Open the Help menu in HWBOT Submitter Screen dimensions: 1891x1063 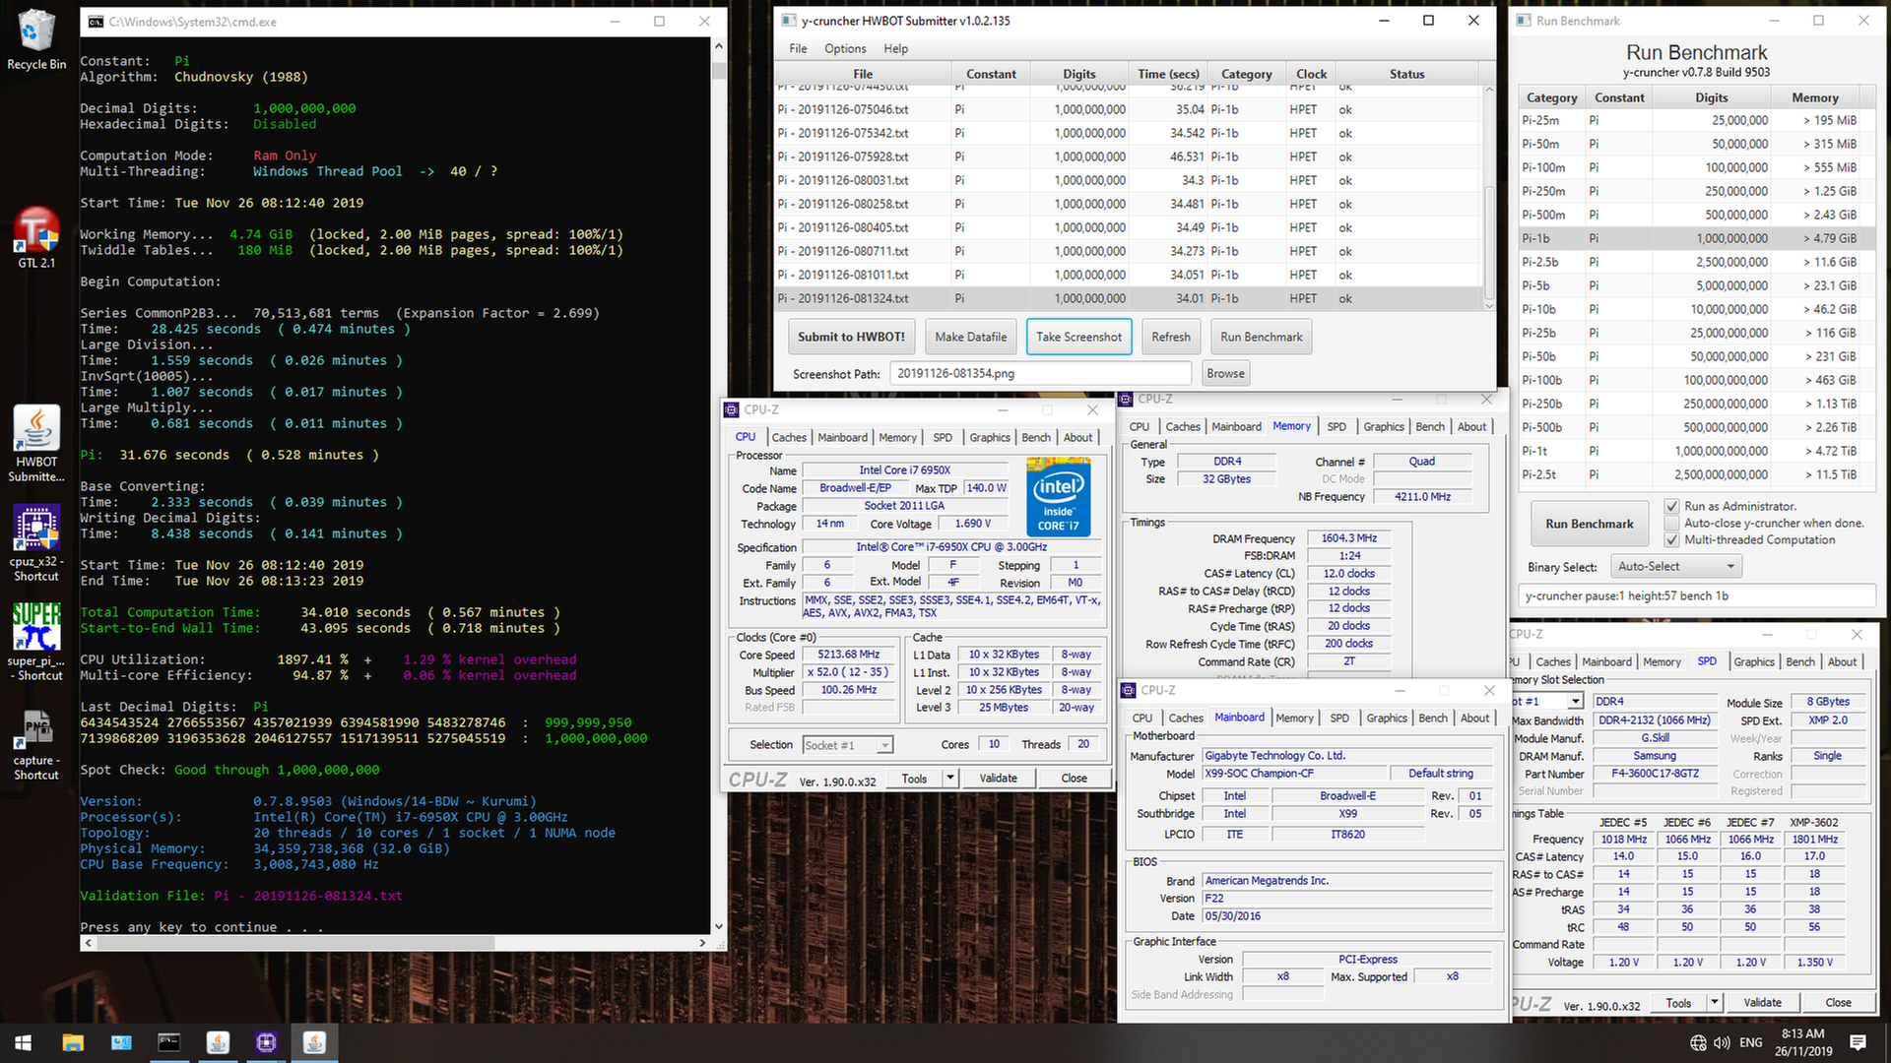pyautogui.click(x=895, y=48)
